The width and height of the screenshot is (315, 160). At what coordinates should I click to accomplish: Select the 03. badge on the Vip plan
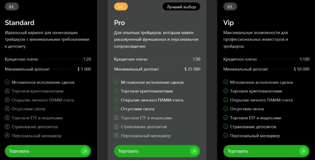[x=230, y=7]
